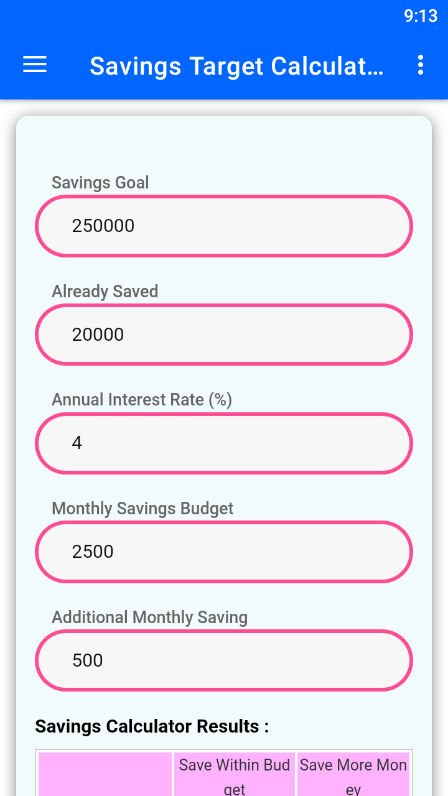Click the Savings Goal label
This screenshot has height=796, width=448.
pos(100,182)
